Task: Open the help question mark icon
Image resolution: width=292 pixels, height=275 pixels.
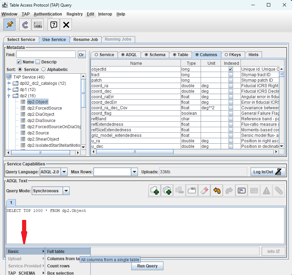Action: tap(54, 24)
